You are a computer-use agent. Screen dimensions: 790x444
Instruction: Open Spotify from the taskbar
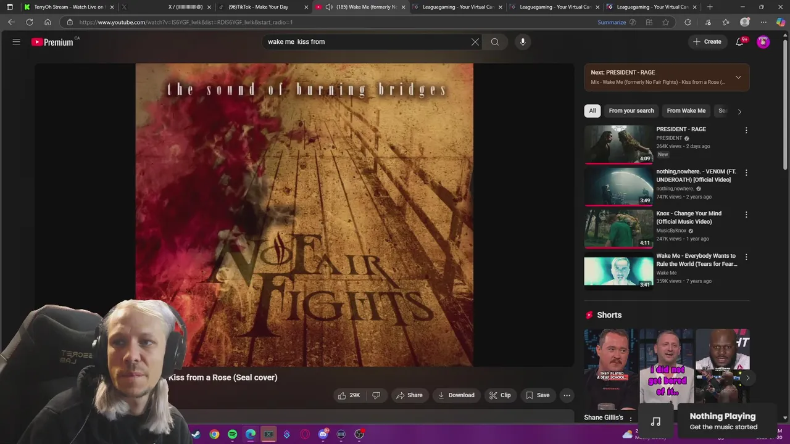pyautogui.click(x=232, y=434)
